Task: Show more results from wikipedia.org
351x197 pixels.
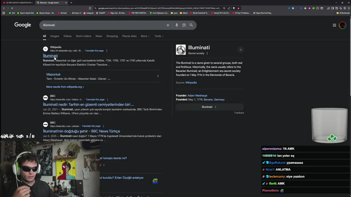Action: pyautogui.click(x=65, y=87)
